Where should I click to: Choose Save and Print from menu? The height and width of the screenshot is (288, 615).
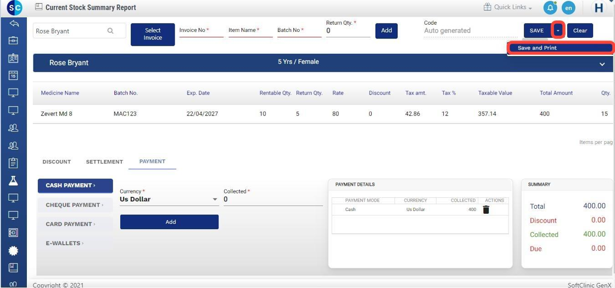pyautogui.click(x=559, y=48)
